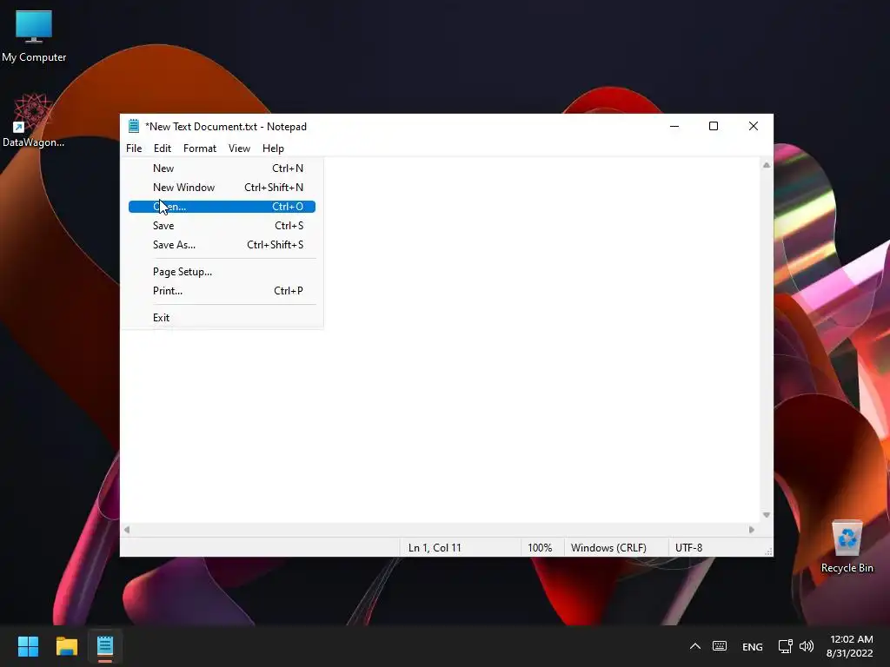Choose Exit from File menu

222,318
